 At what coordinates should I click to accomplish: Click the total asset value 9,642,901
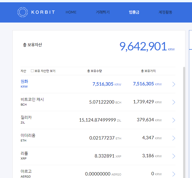[143, 46]
